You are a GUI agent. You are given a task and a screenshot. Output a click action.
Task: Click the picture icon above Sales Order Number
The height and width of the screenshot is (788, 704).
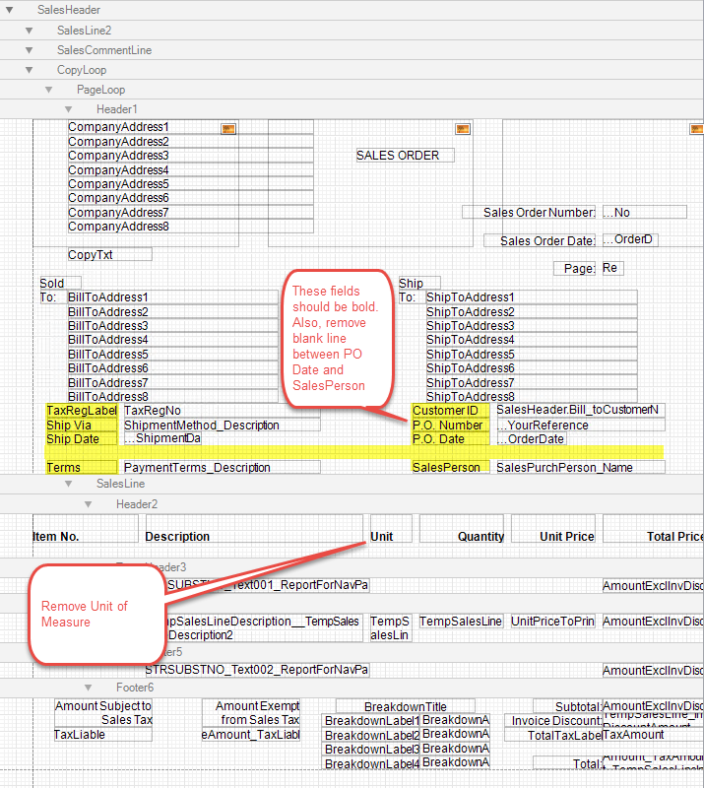[696, 129]
